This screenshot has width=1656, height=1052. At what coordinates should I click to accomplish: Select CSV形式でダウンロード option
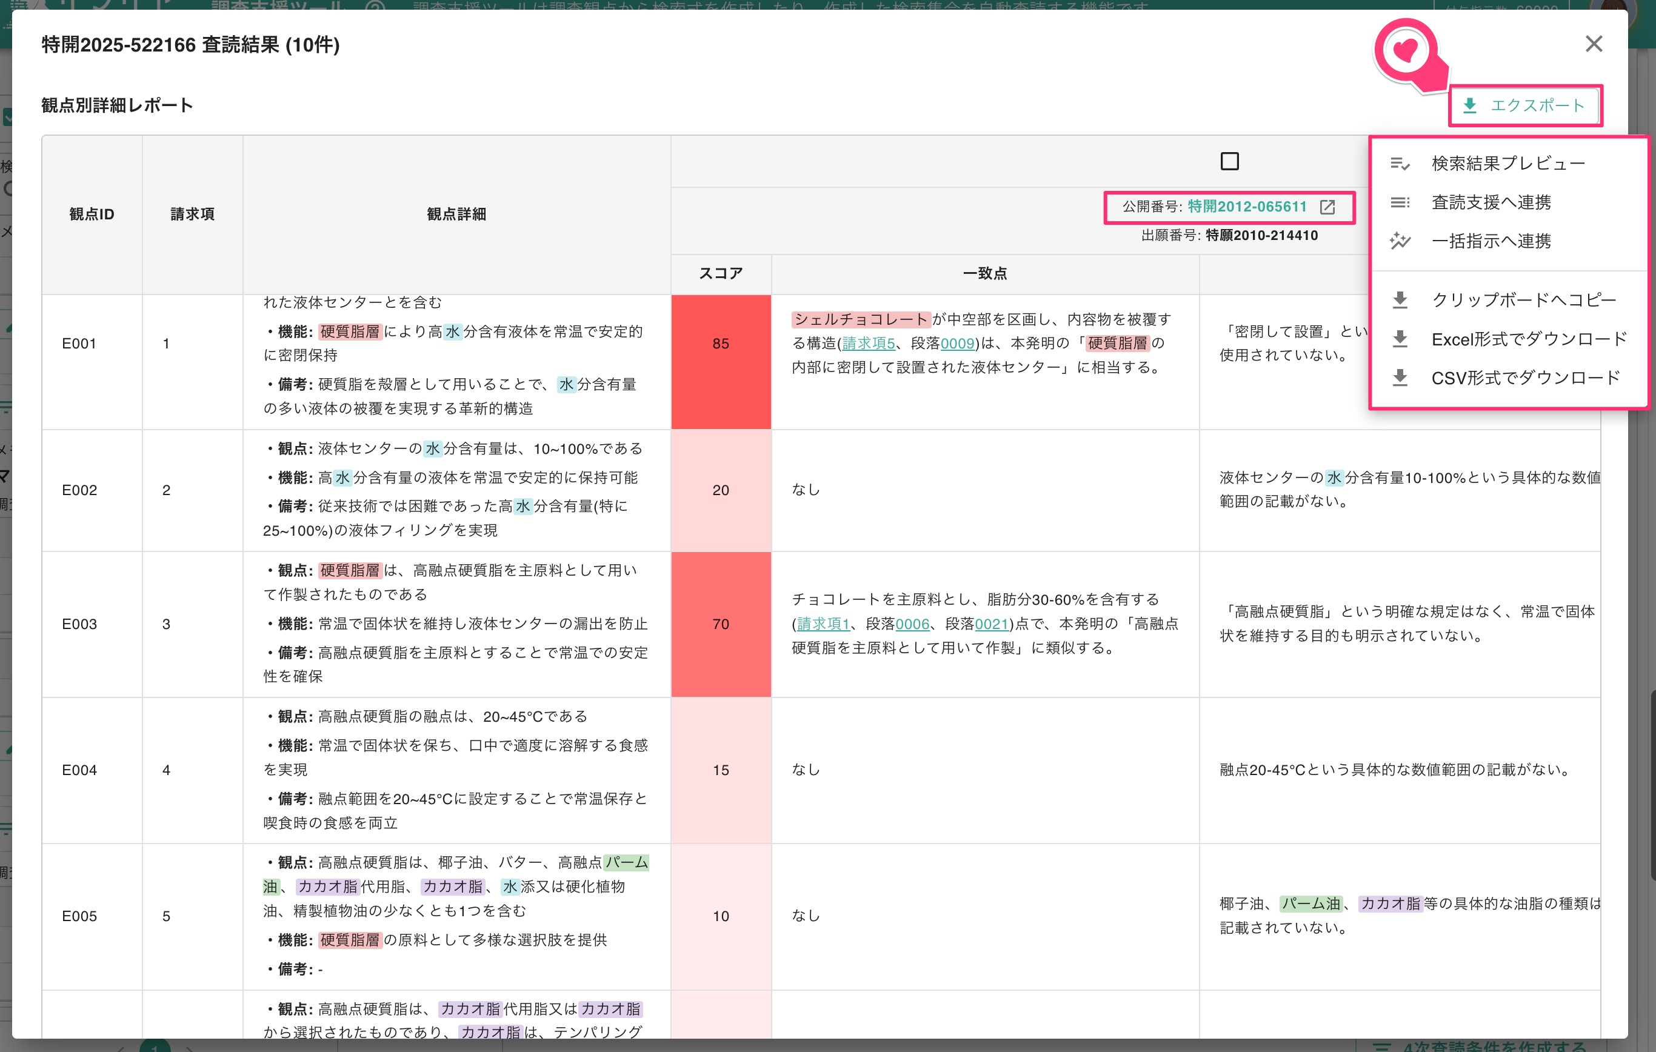coord(1508,378)
